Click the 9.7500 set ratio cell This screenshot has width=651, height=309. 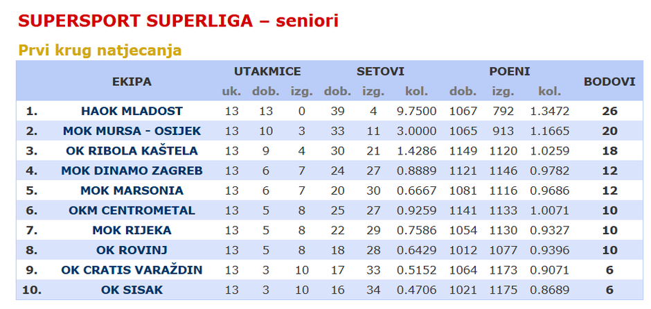416,111
